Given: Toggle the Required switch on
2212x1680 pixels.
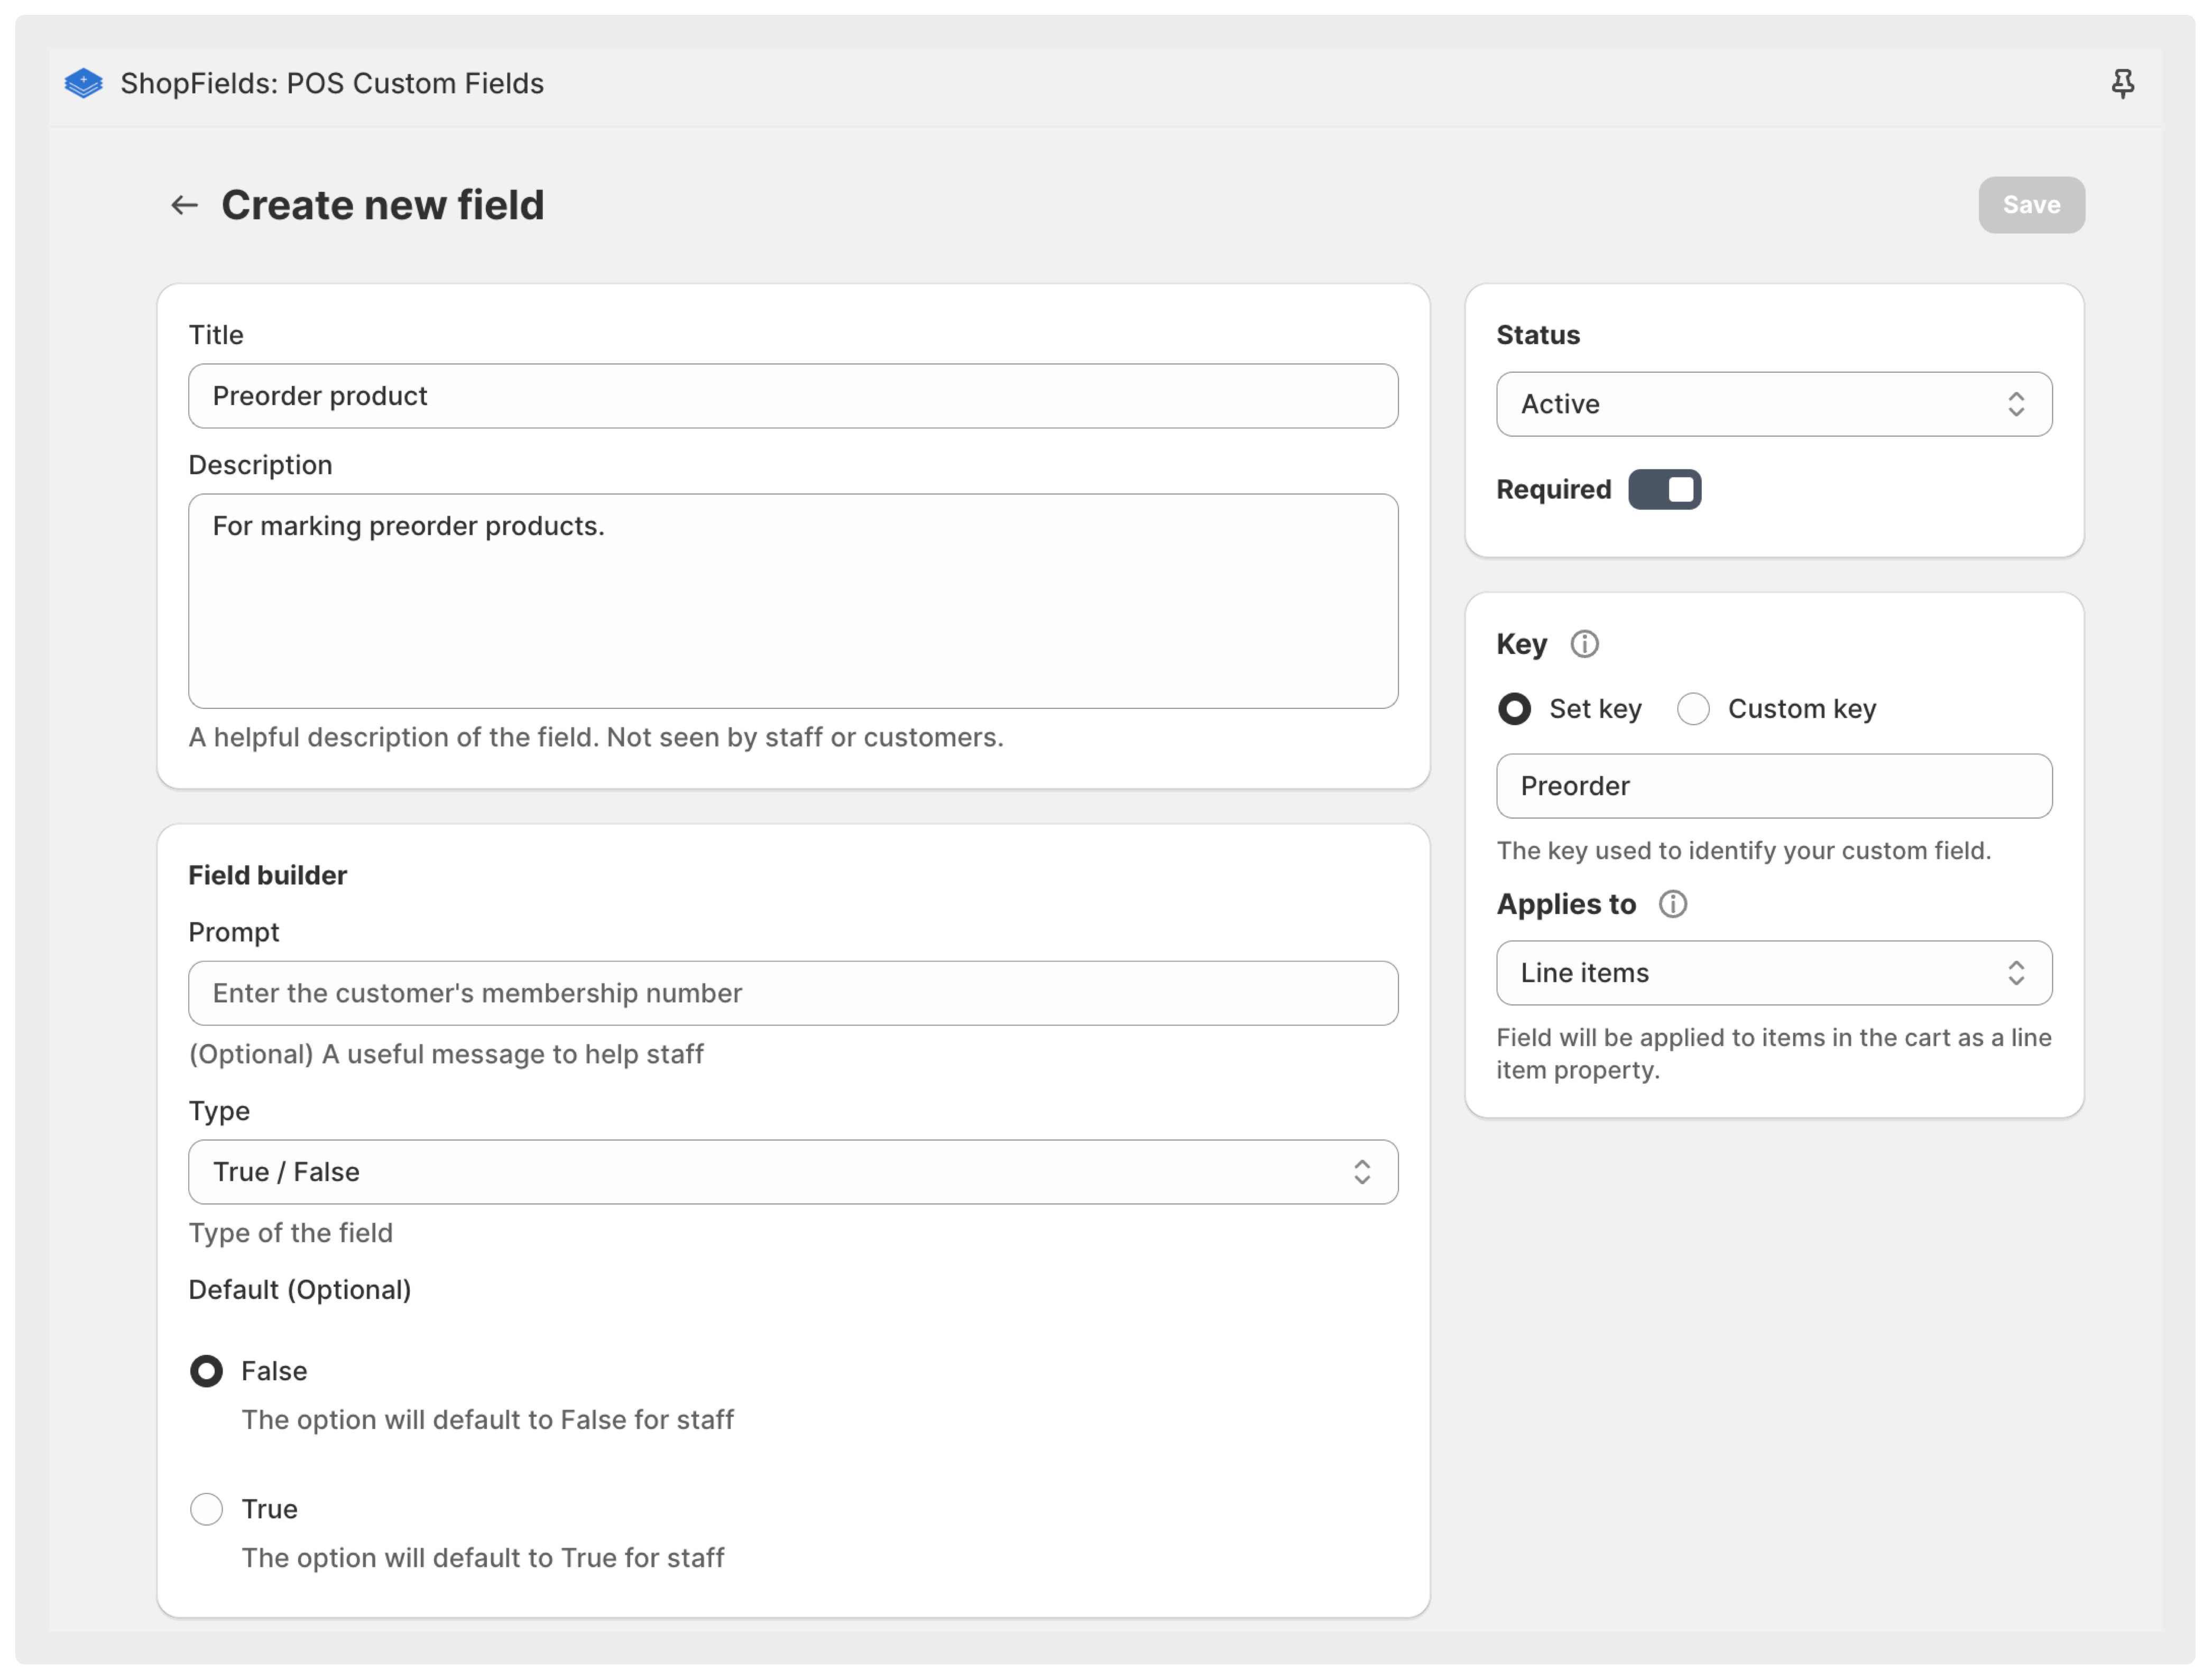Looking at the screenshot, I should [x=1665, y=489].
